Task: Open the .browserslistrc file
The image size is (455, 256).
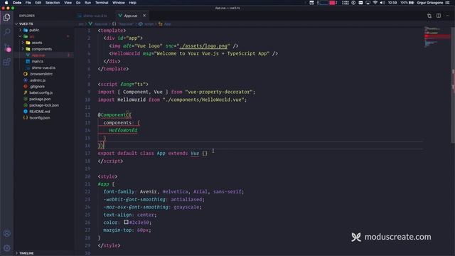Action: (x=44, y=74)
